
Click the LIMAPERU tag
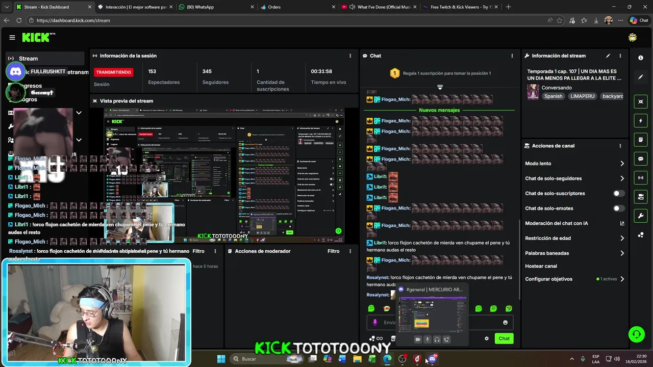(x=582, y=96)
